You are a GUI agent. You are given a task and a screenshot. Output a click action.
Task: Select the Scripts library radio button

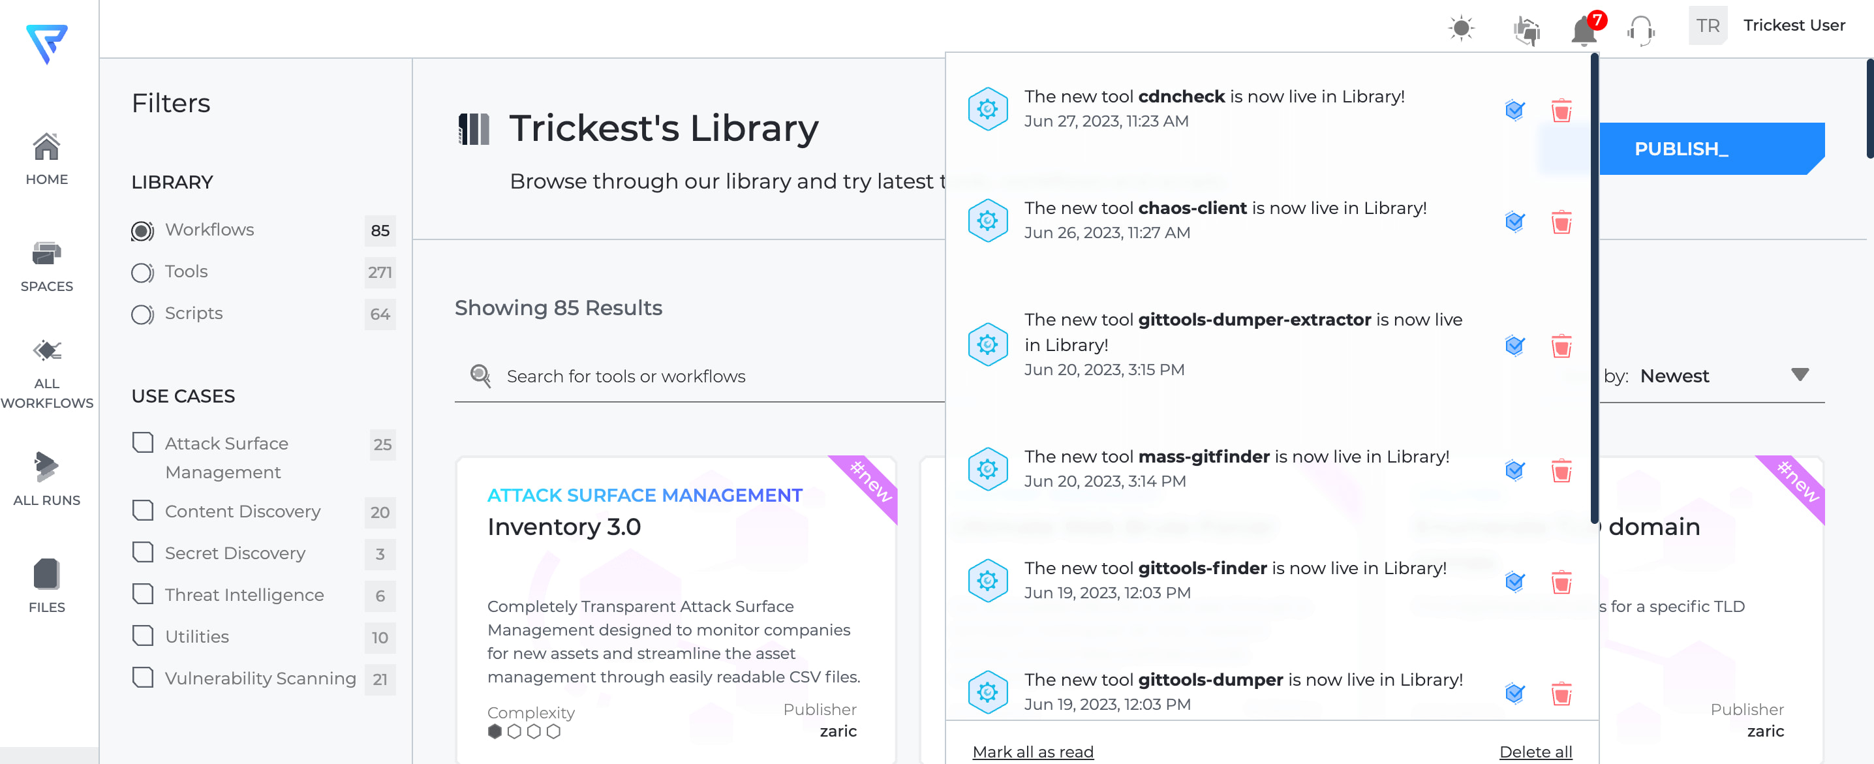142,314
